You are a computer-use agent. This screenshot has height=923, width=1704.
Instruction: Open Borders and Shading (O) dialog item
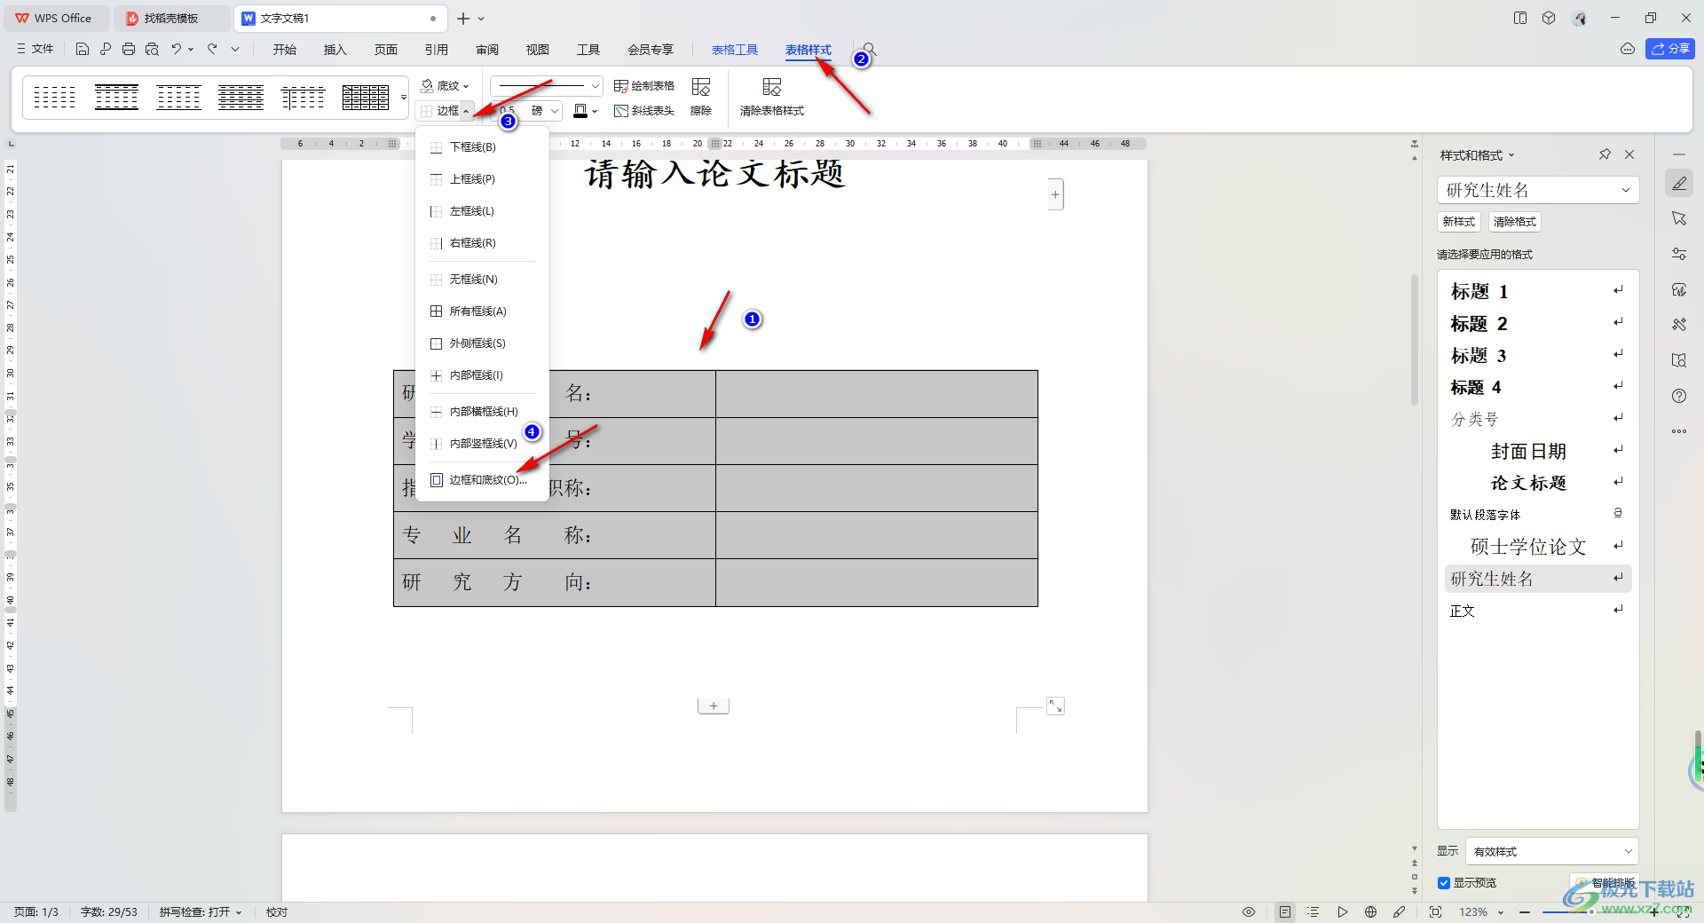coord(482,480)
